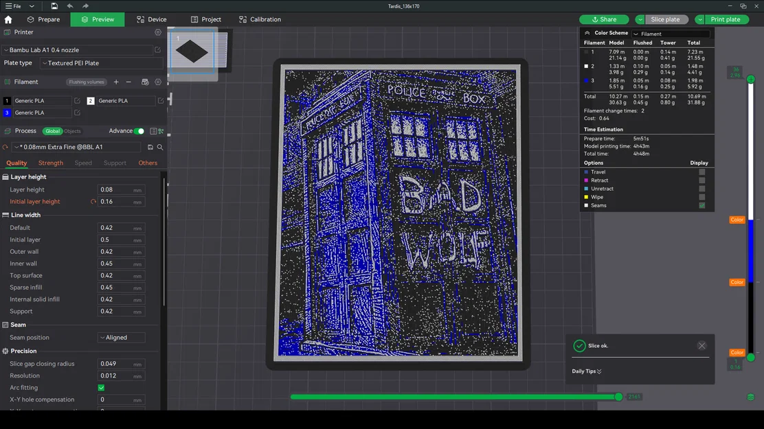Open Slice plate options arrow
This screenshot has width=764, height=429.
(640, 19)
